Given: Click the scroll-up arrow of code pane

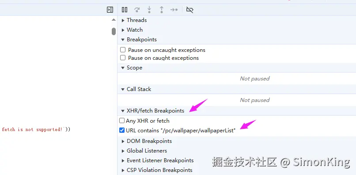Looking at the screenshot, I should coord(114,20).
